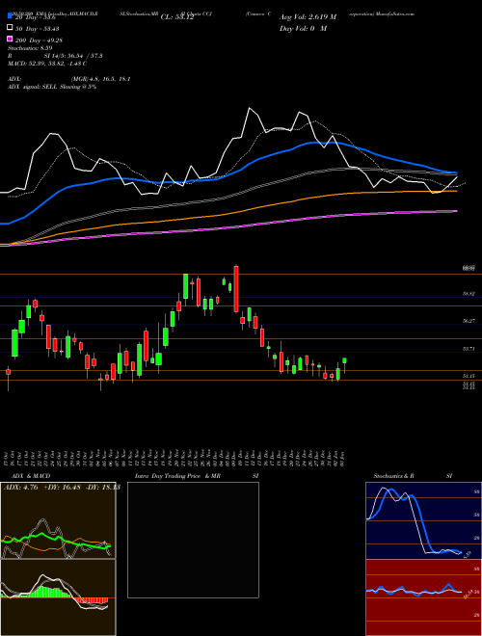Click the MACD values readout line
This screenshot has width=482, height=636.
(x=47, y=64)
